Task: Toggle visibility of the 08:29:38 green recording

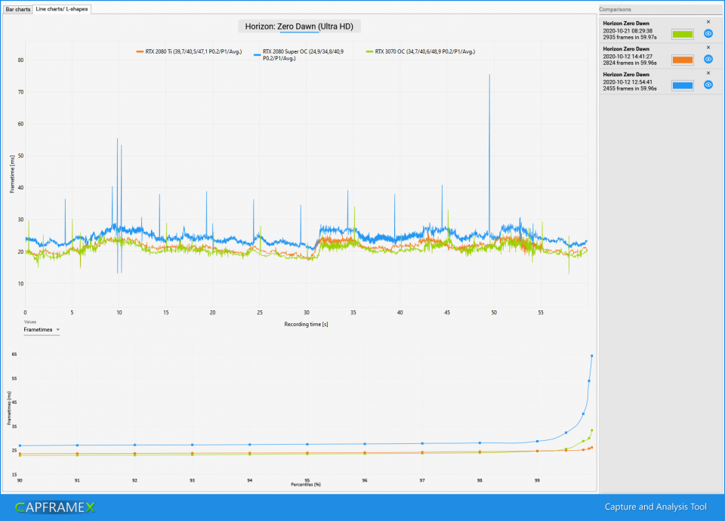Action: pos(708,34)
